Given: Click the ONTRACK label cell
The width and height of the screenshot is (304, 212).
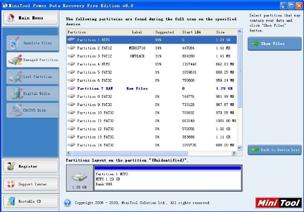Looking at the screenshot, I should [137, 56].
